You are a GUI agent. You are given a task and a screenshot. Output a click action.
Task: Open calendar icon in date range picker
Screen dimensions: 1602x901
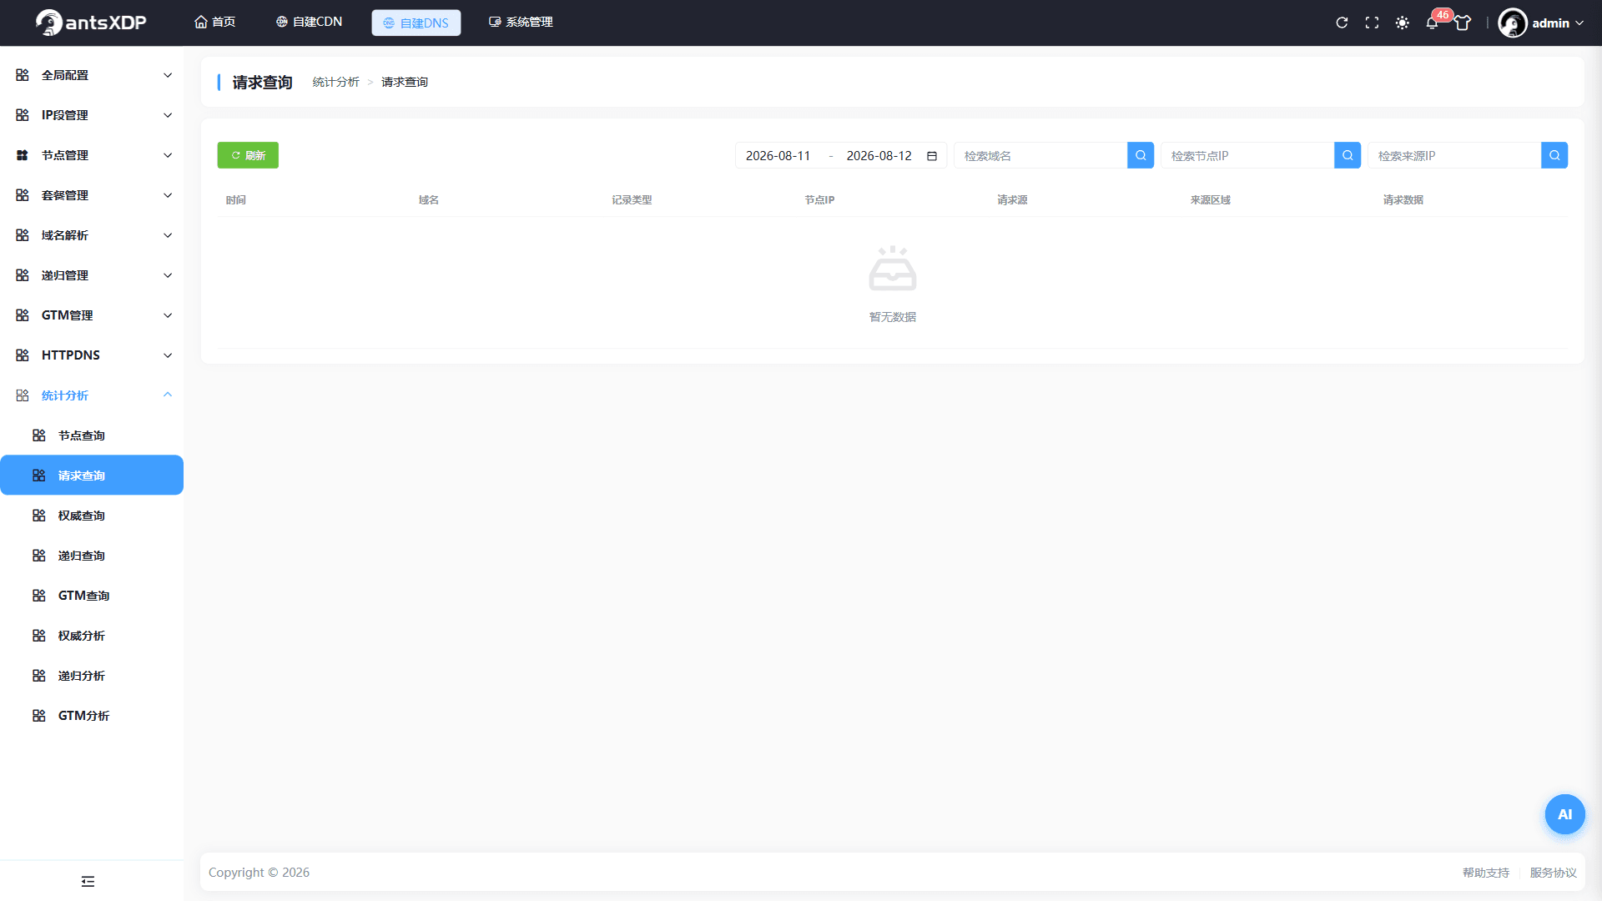coord(932,156)
